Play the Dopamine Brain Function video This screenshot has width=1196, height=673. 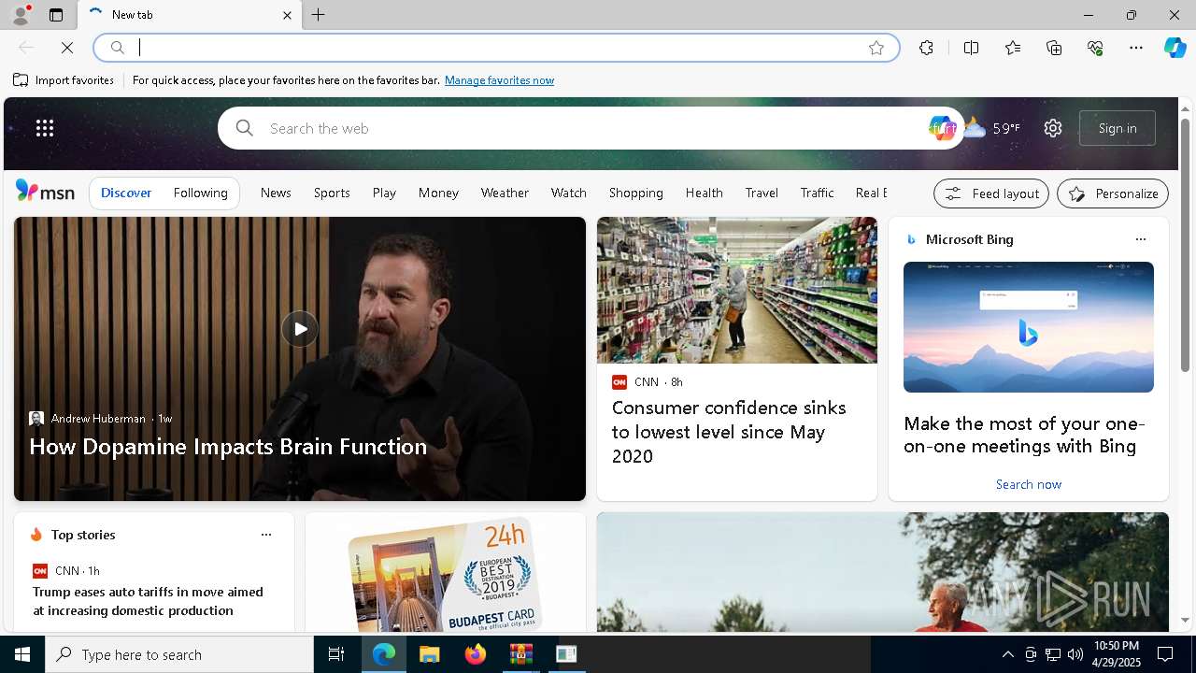pyautogui.click(x=300, y=329)
